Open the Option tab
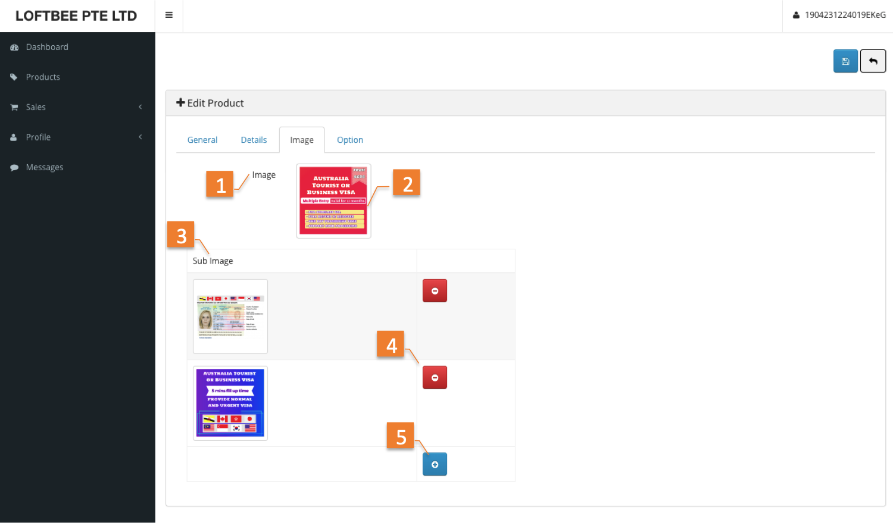The width and height of the screenshot is (893, 523). tap(350, 140)
